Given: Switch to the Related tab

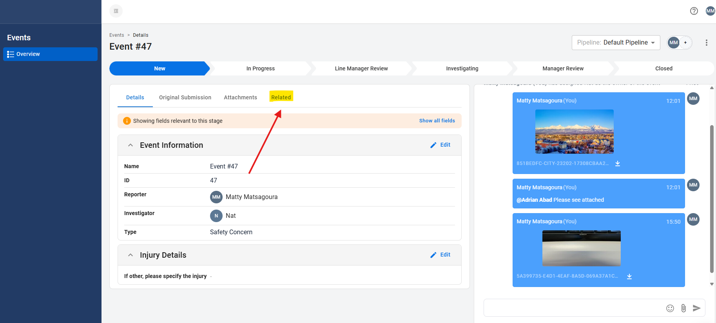Looking at the screenshot, I should (281, 97).
